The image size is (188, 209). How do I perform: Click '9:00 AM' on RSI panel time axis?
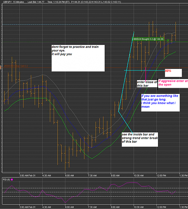point(115,207)
